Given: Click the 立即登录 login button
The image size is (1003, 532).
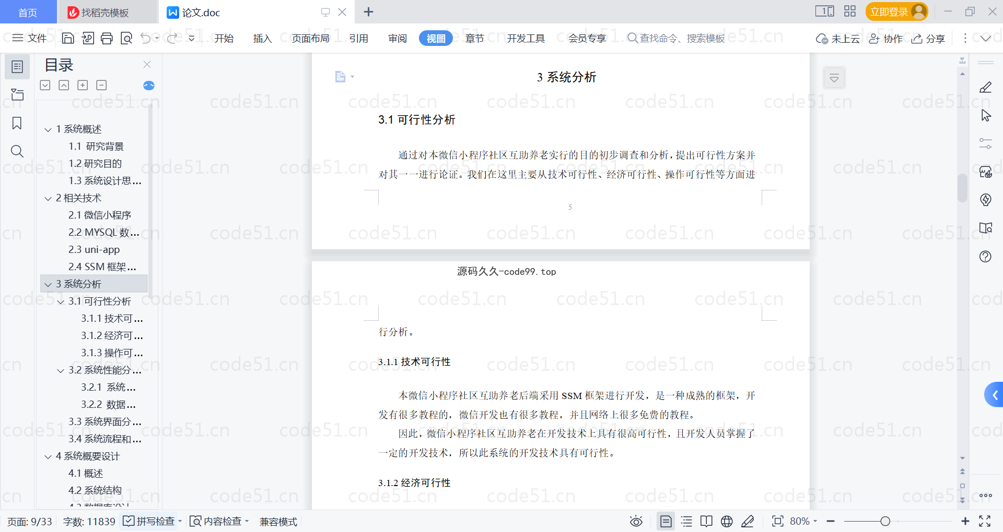Looking at the screenshot, I should (x=896, y=11).
